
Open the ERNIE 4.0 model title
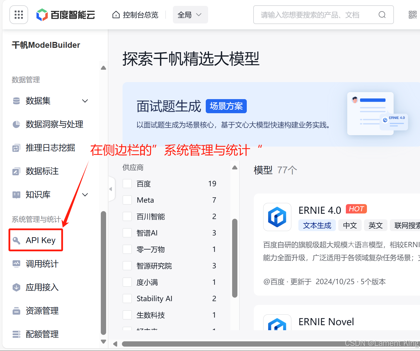(320, 210)
